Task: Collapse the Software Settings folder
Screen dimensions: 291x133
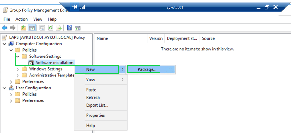Action: pyautogui.click(x=18, y=56)
